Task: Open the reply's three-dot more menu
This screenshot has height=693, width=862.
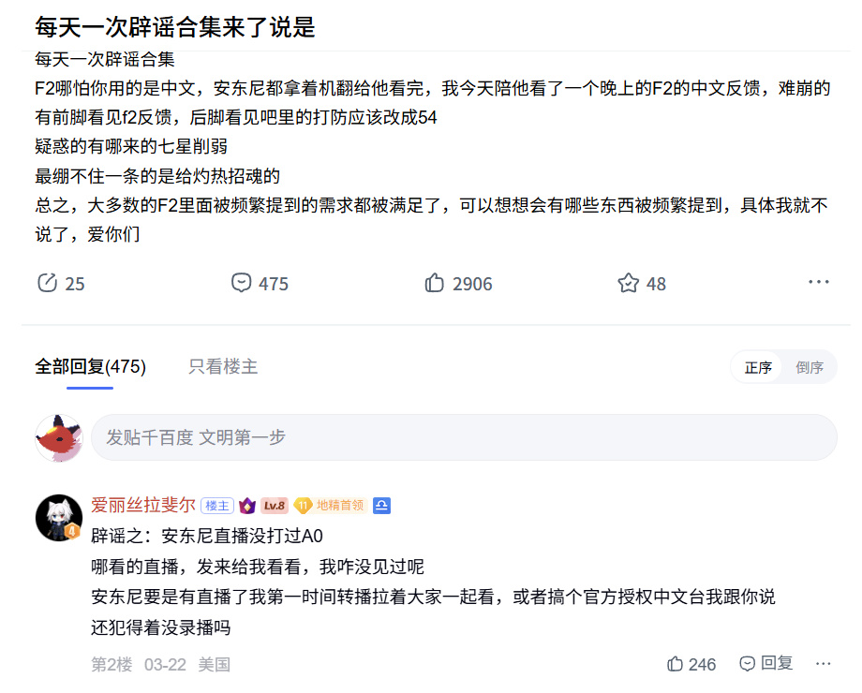Action: click(823, 663)
